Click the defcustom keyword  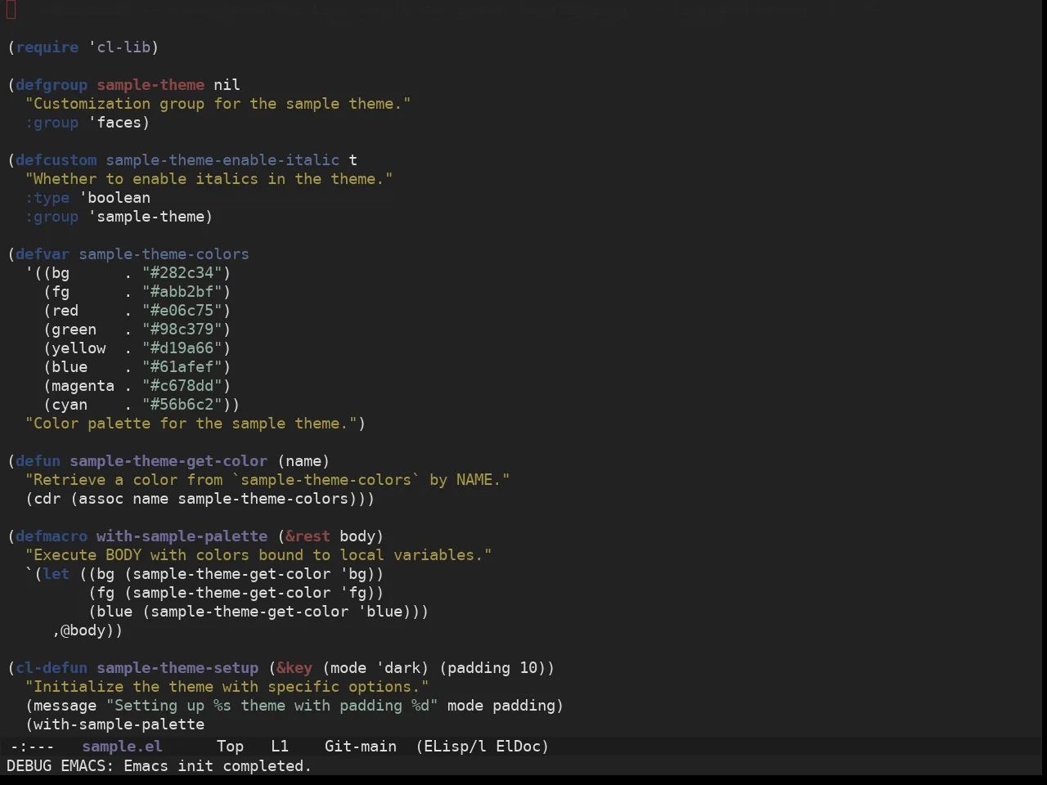(56, 160)
